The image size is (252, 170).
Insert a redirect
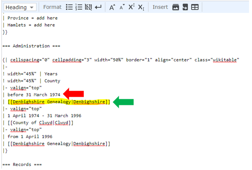[x=185, y=7]
